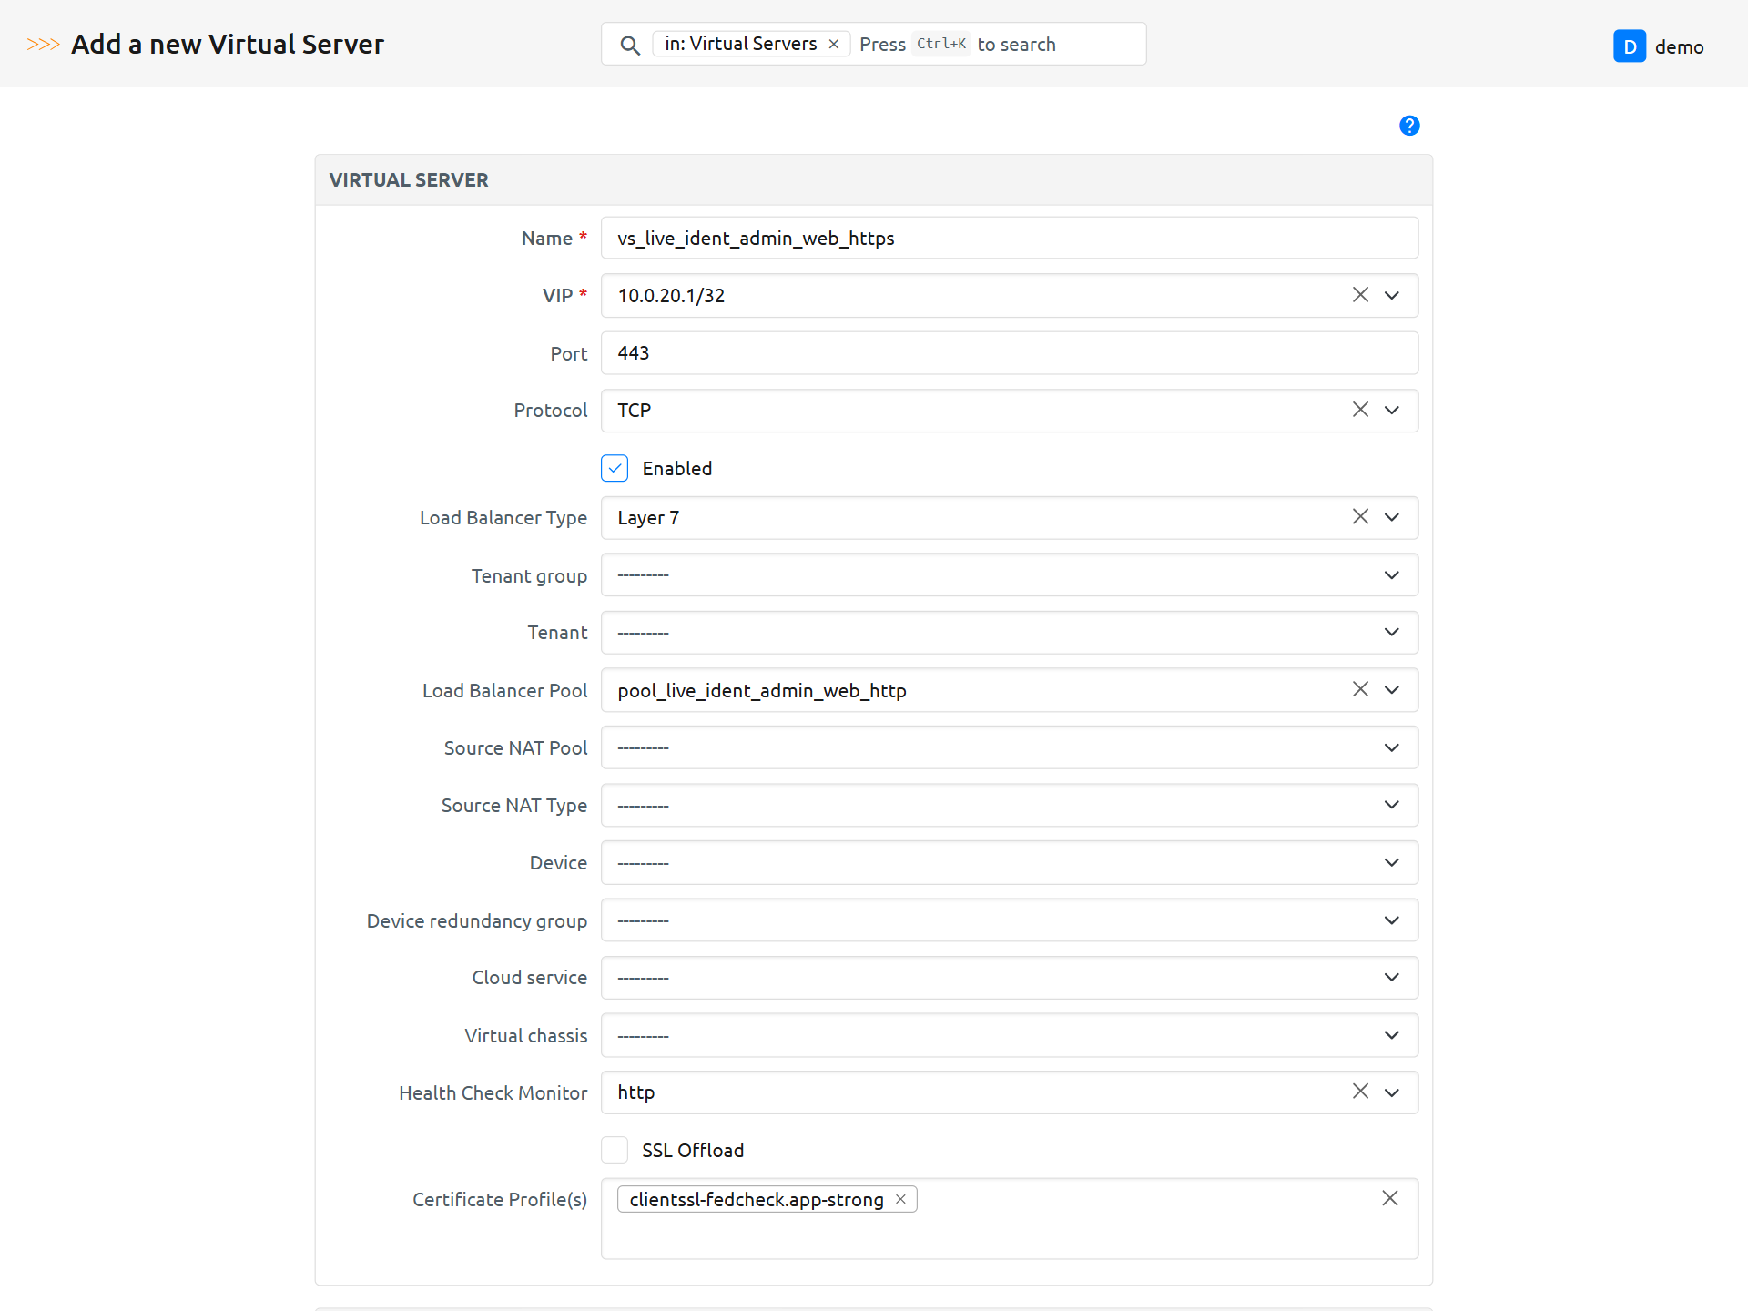Clear the Protocol TCP selection
The width and height of the screenshot is (1748, 1311).
click(x=1359, y=410)
